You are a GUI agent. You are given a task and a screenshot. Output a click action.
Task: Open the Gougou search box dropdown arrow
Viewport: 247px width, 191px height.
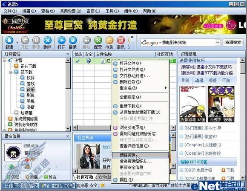(x=217, y=43)
